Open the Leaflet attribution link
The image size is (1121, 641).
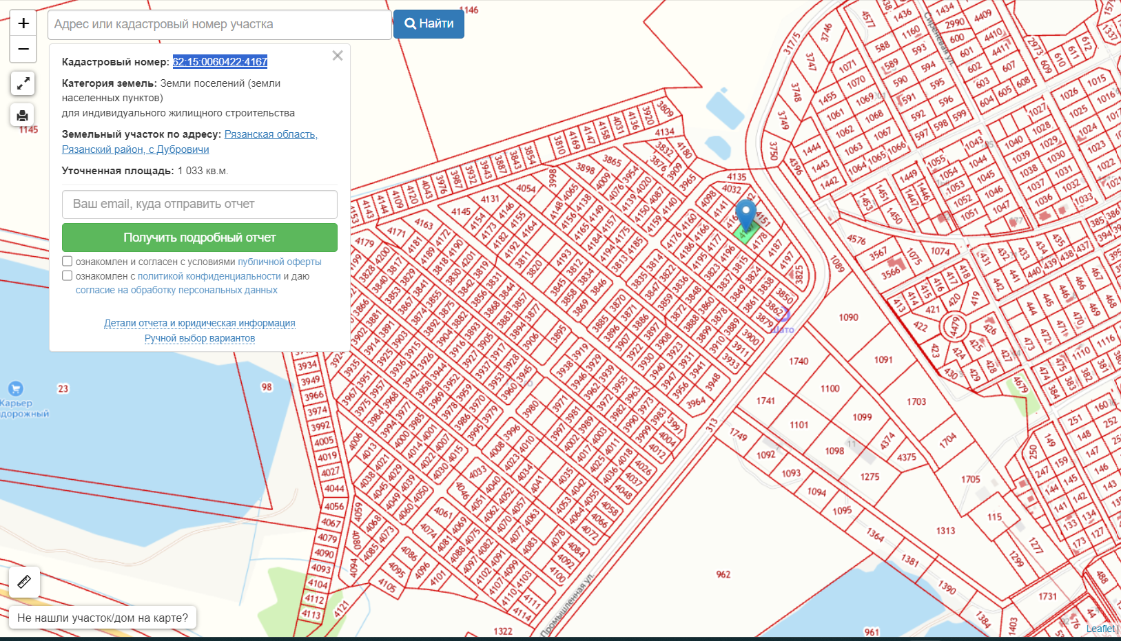[x=1100, y=629]
